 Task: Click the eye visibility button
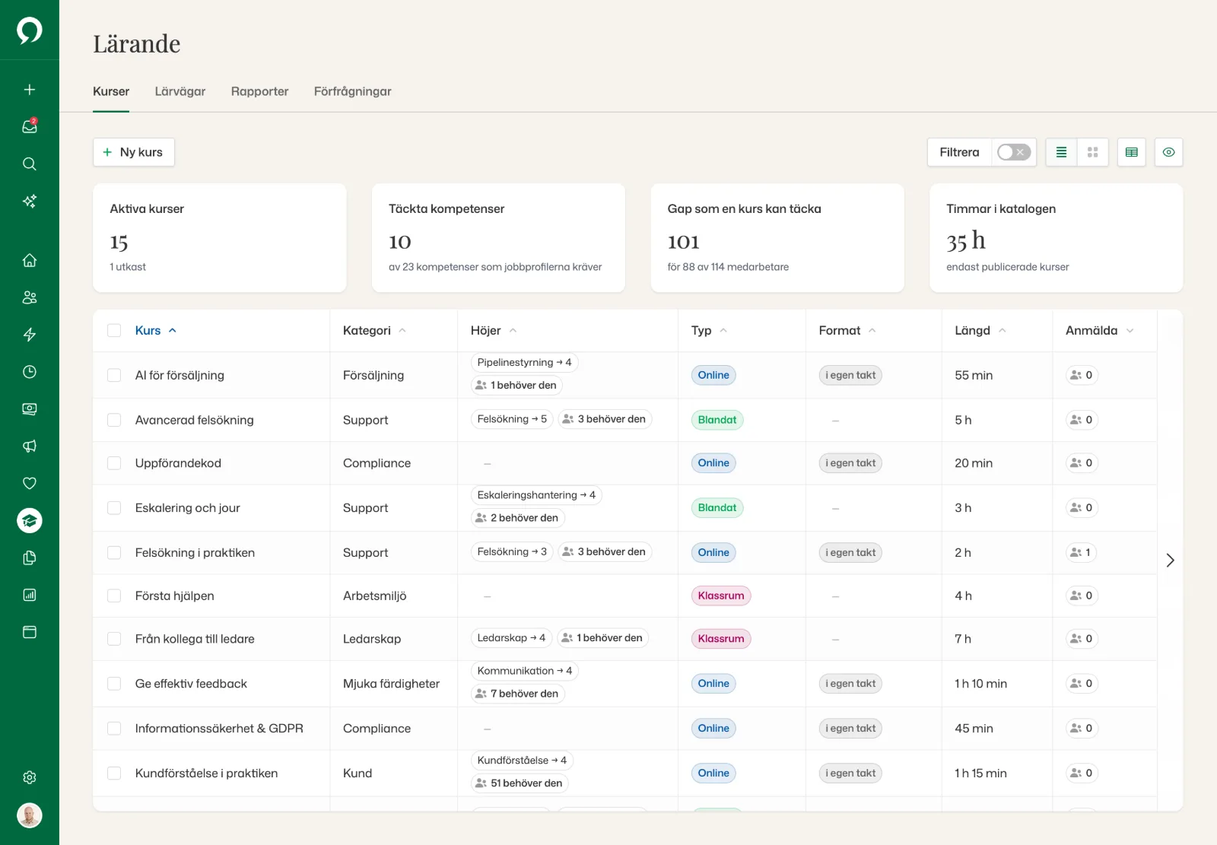[1169, 152]
